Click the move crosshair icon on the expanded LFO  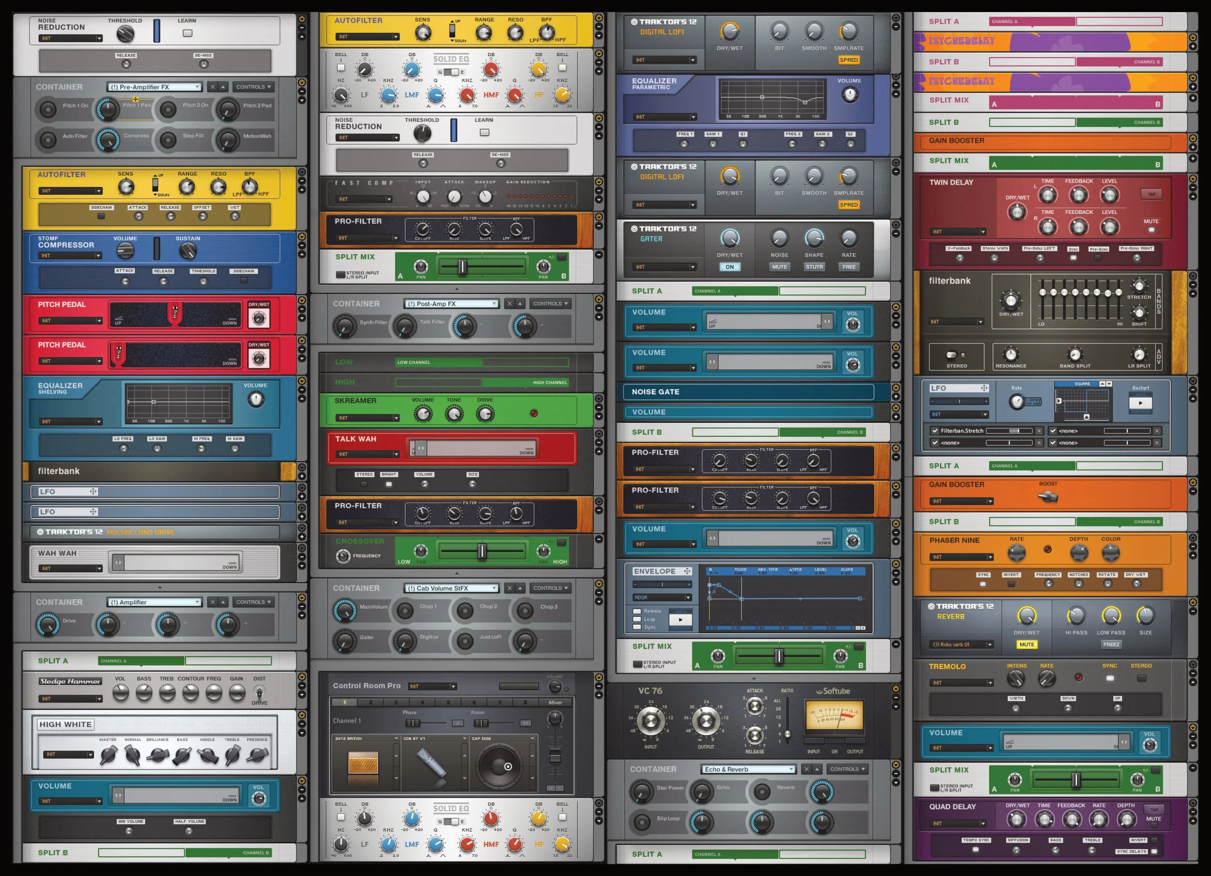(x=984, y=388)
